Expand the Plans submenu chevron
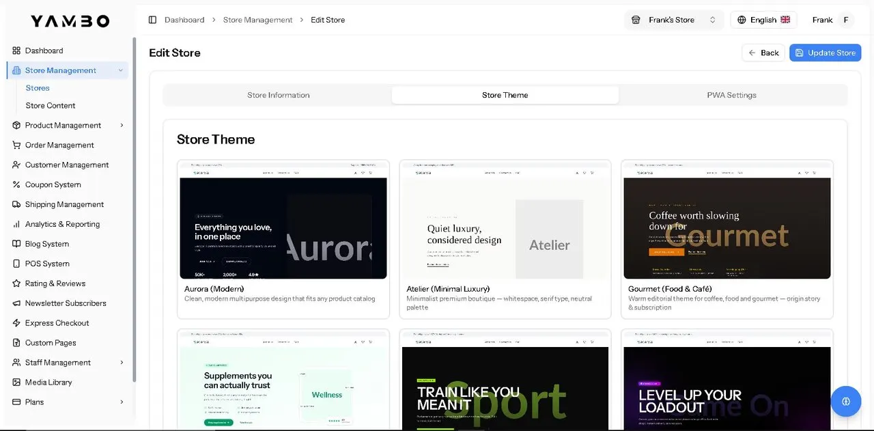Image resolution: width=874 pixels, height=431 pixels. 122,402
